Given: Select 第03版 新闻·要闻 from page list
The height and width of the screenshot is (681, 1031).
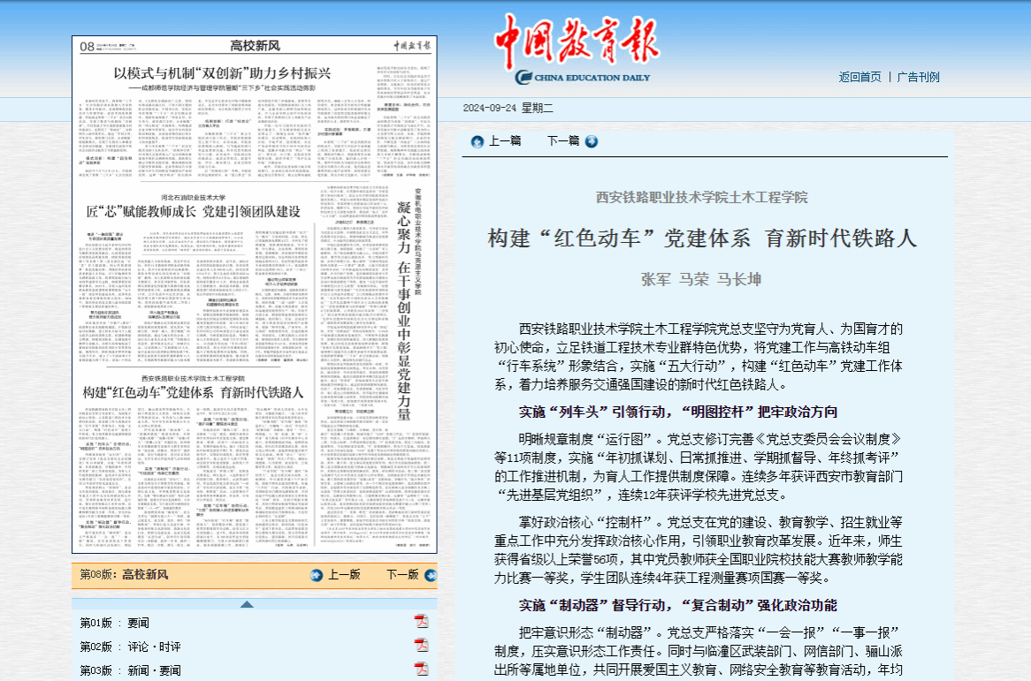Looking at the screenshot, I should [x=130, y=670].
